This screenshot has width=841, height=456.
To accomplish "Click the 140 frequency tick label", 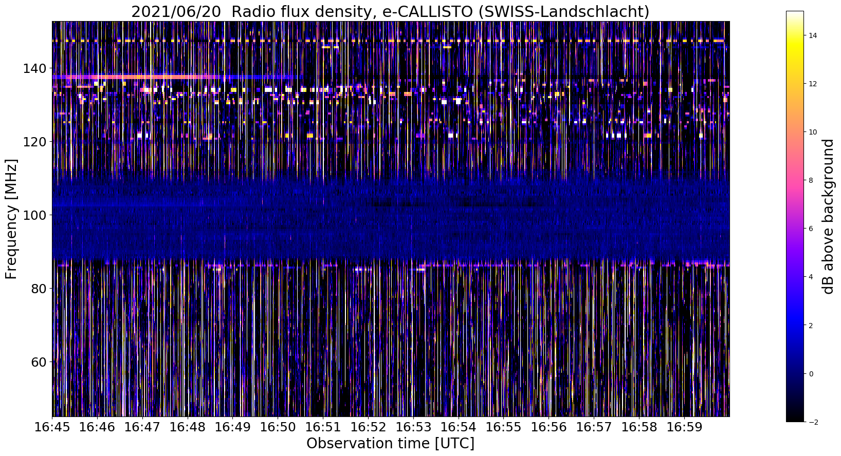I will pos(35,68).
